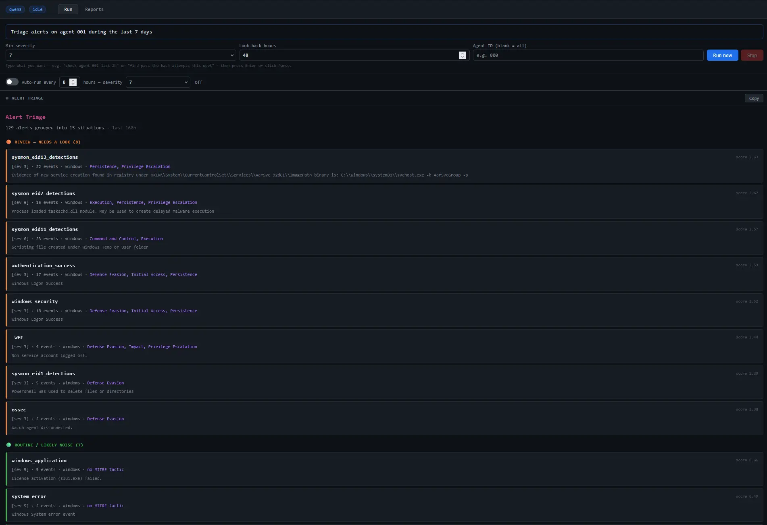
Task: Click score 2.63 on sysmon_eid13 card
Action: click(x=747, y=157)
